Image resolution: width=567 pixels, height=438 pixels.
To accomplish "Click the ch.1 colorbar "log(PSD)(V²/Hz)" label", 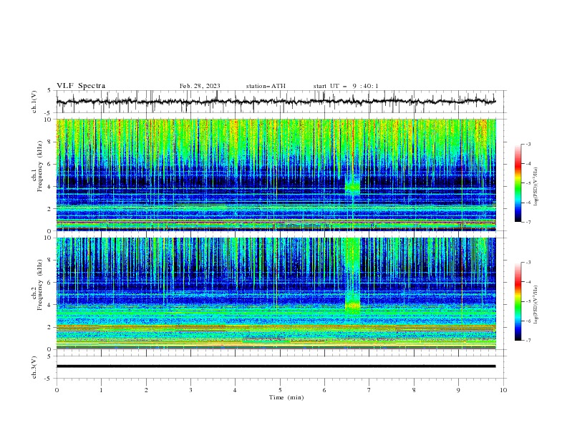I will (x=535, y=186).
